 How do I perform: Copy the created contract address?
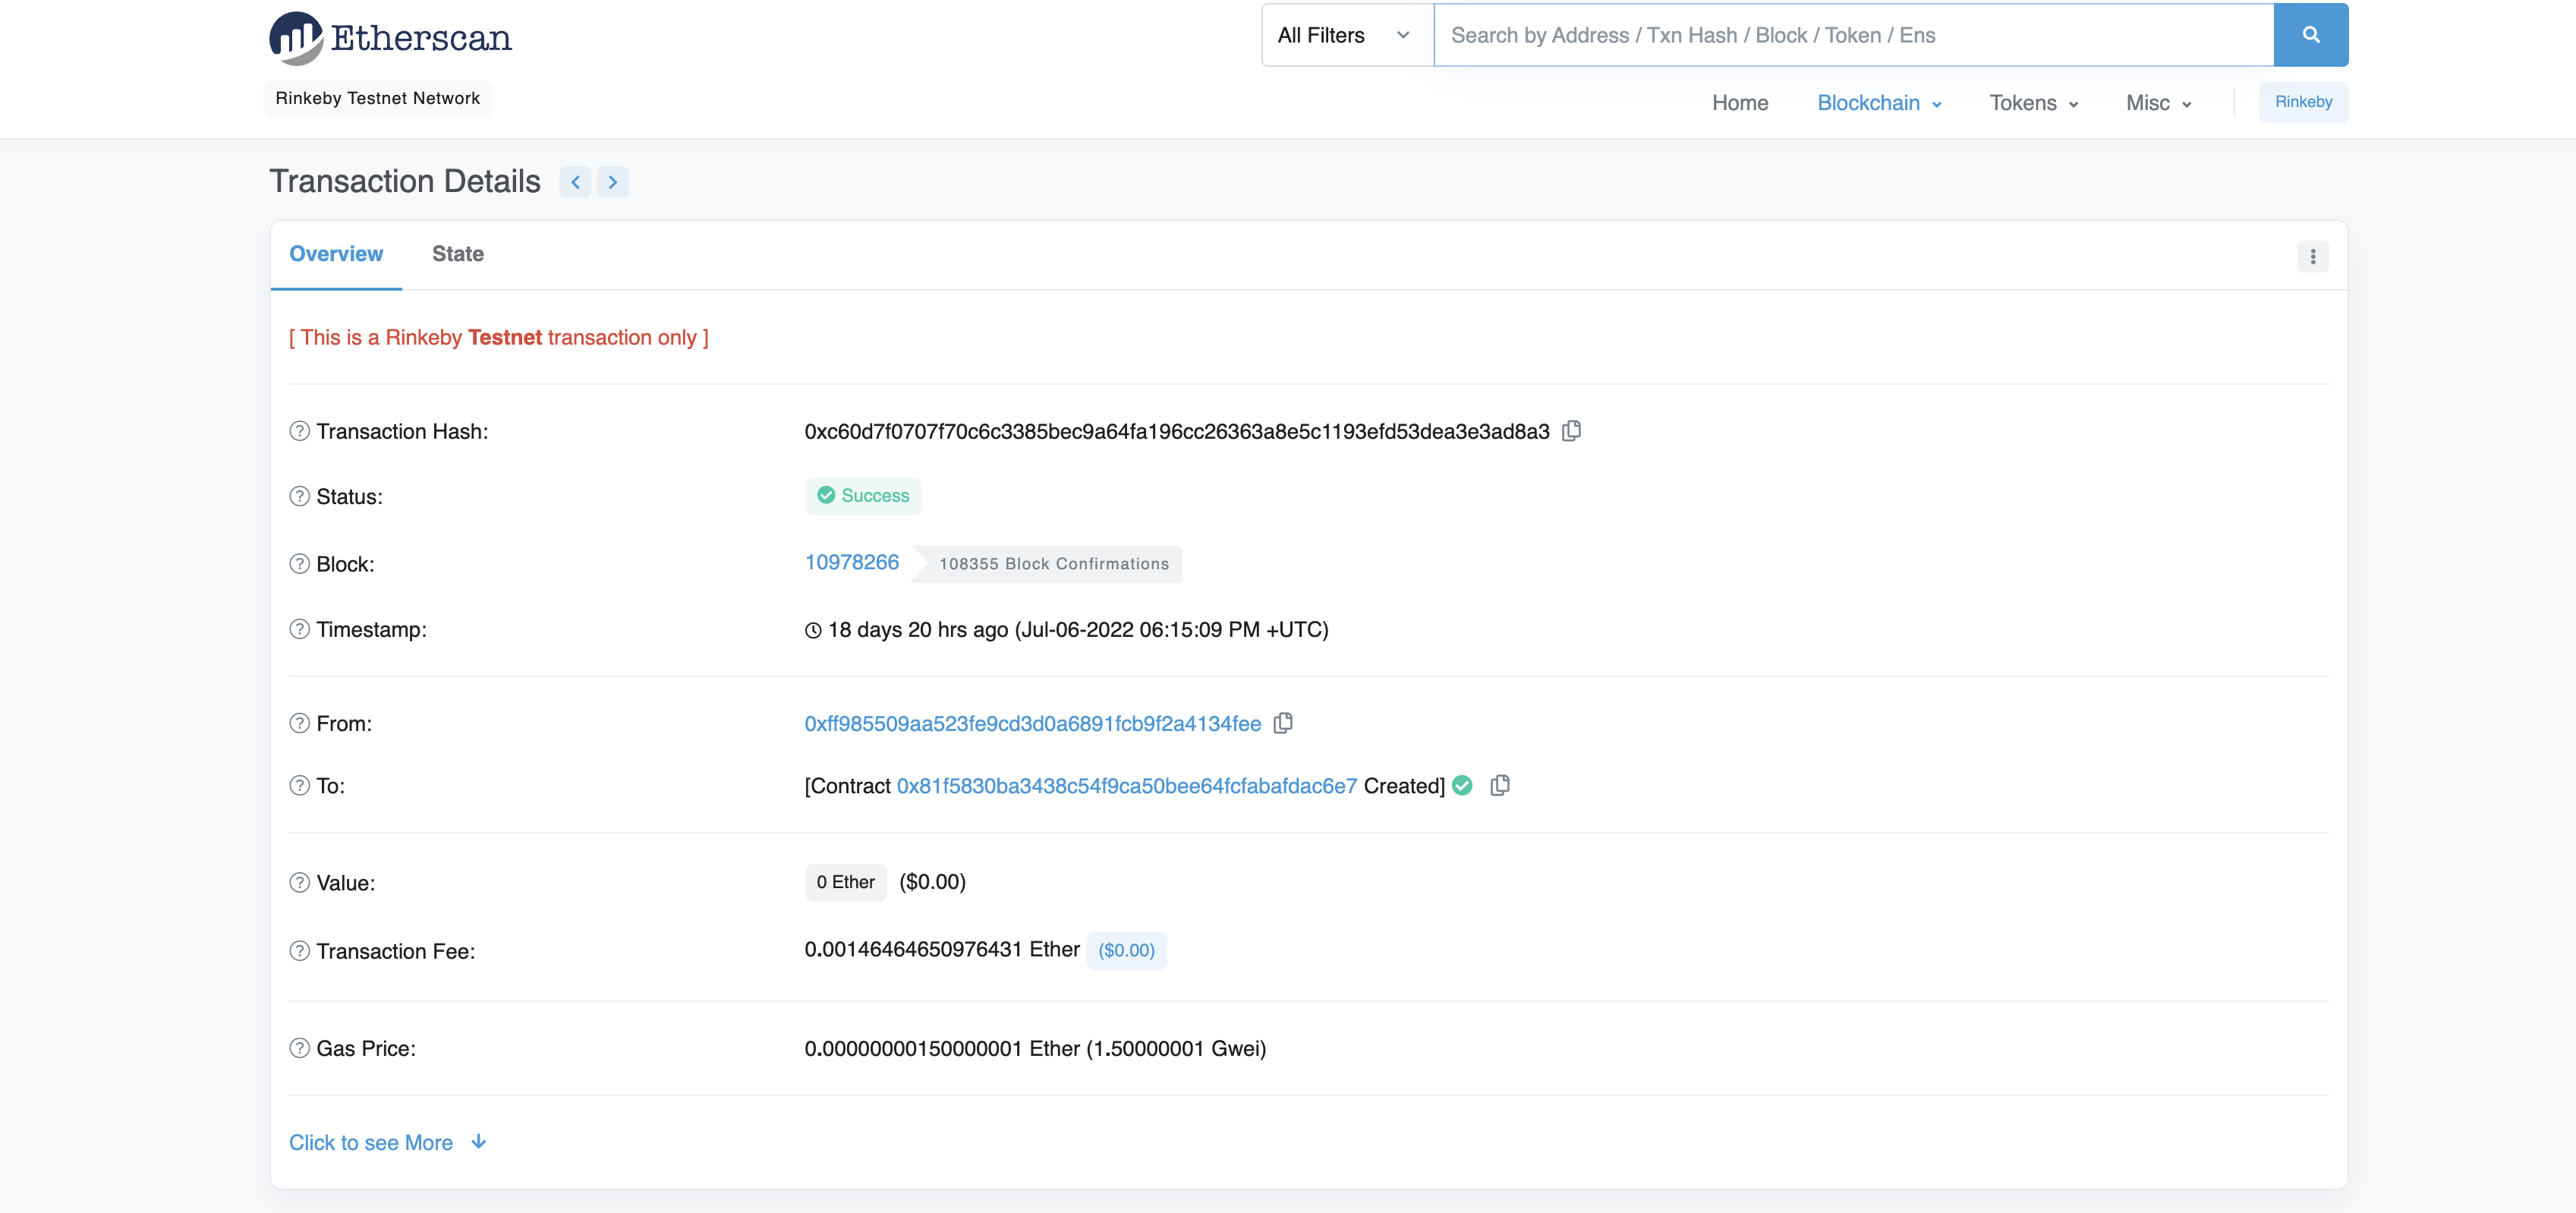tap(1500, 786)
